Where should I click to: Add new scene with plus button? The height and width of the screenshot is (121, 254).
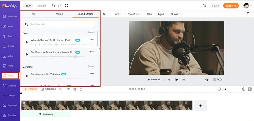(x=200, y=105)
